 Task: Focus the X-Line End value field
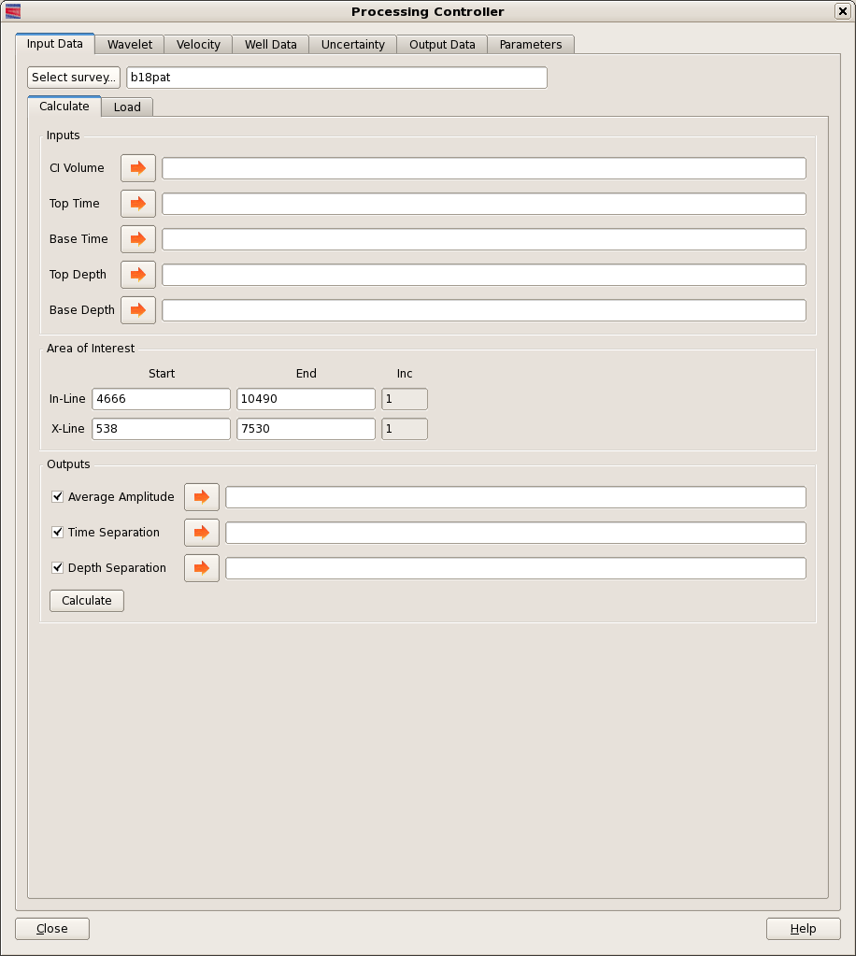coord(306,429)
